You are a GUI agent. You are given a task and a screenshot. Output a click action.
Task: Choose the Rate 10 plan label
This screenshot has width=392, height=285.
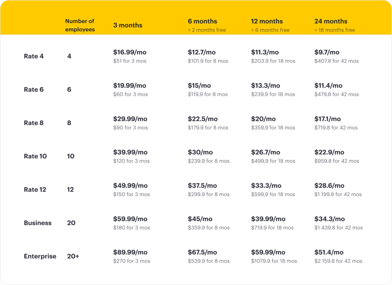click(35, 156)
